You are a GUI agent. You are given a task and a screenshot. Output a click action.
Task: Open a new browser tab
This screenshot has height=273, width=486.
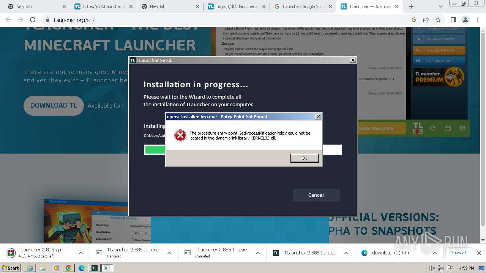click(x=411, y=6)
